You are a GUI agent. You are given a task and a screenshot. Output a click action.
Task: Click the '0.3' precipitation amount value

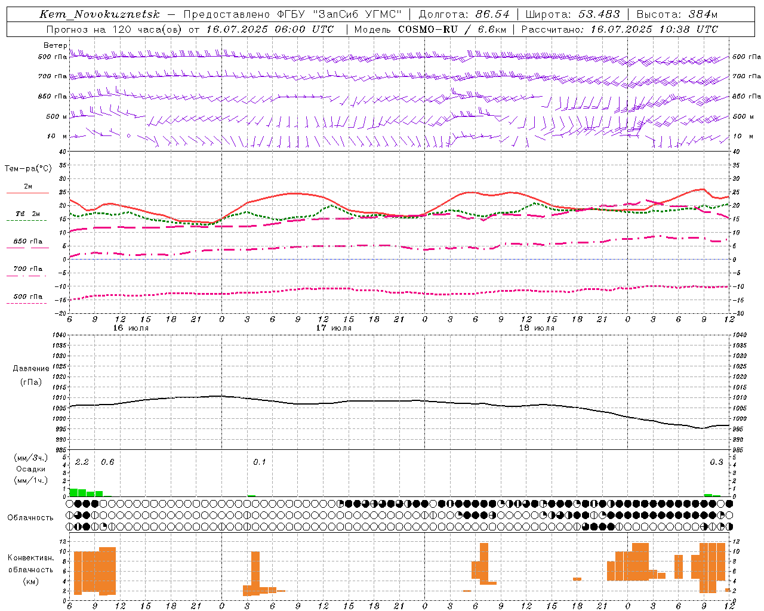pyautogui.click(x=716, y=462)
